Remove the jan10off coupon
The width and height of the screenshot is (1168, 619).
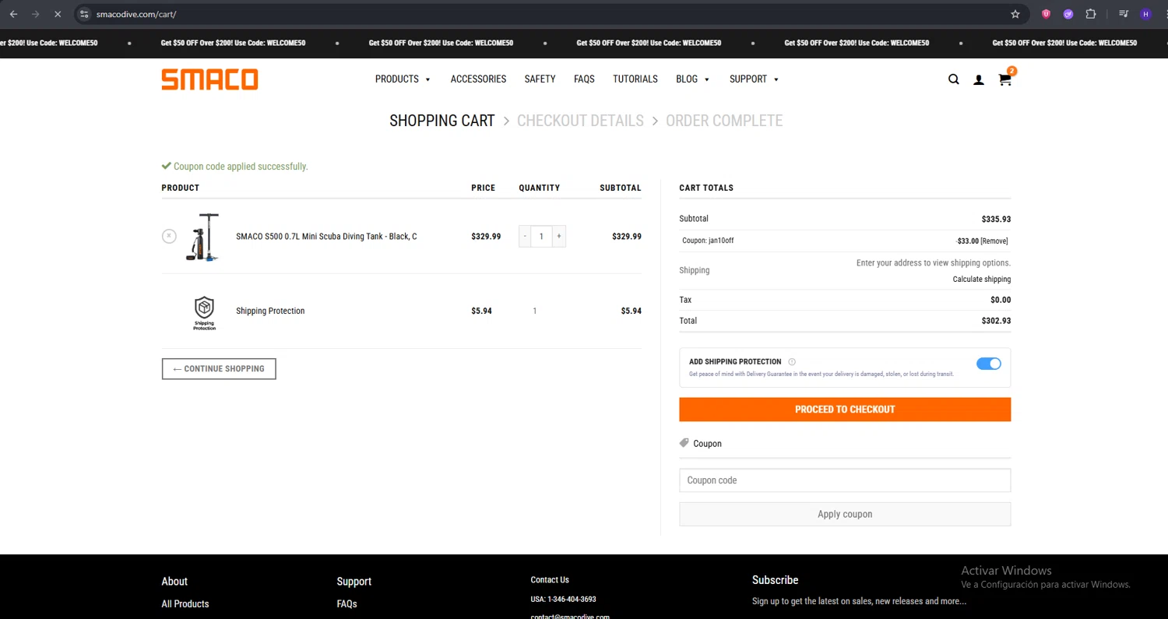point(994,241)
